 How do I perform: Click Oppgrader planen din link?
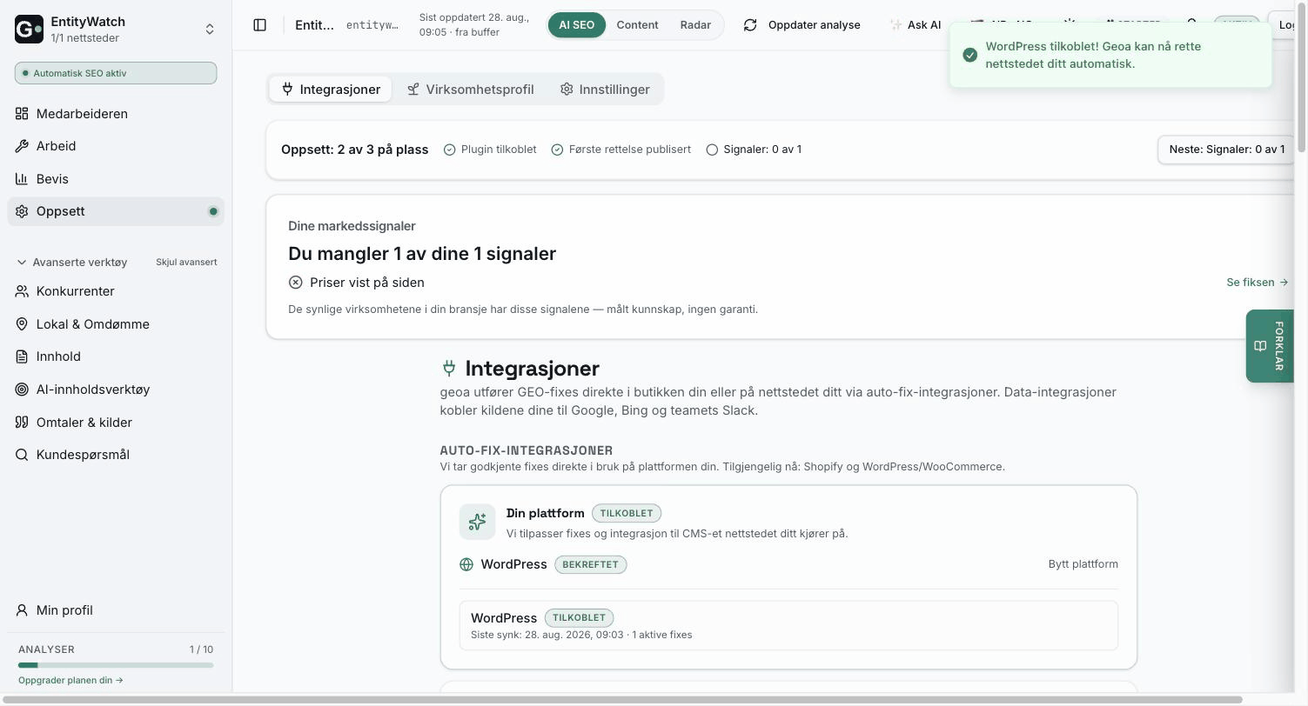pos(70,680)
